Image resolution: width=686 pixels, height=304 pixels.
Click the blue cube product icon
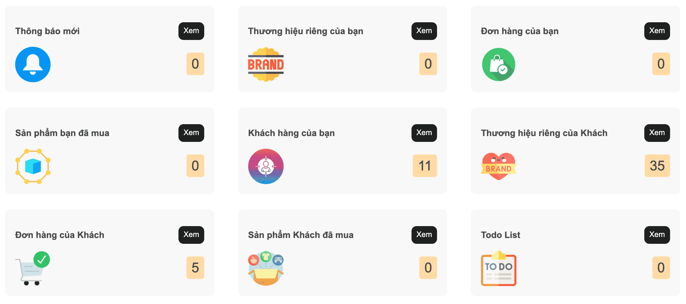[33, 166]
